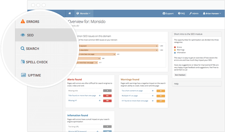Click the orange 317 count badge

161,101
